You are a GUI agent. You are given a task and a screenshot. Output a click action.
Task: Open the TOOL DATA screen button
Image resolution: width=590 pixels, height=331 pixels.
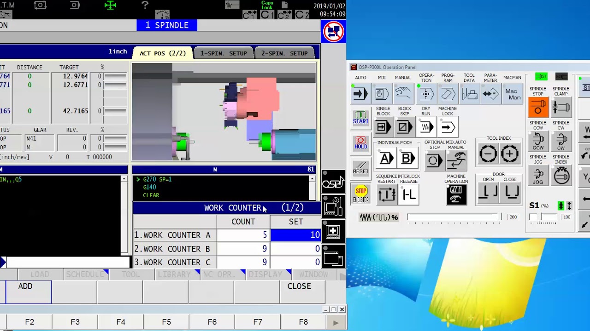pyautogui.click(x=469, y=94)
